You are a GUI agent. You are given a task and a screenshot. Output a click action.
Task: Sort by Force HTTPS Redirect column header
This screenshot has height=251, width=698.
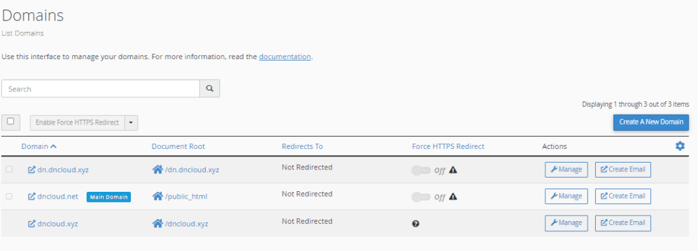[449, 146]
